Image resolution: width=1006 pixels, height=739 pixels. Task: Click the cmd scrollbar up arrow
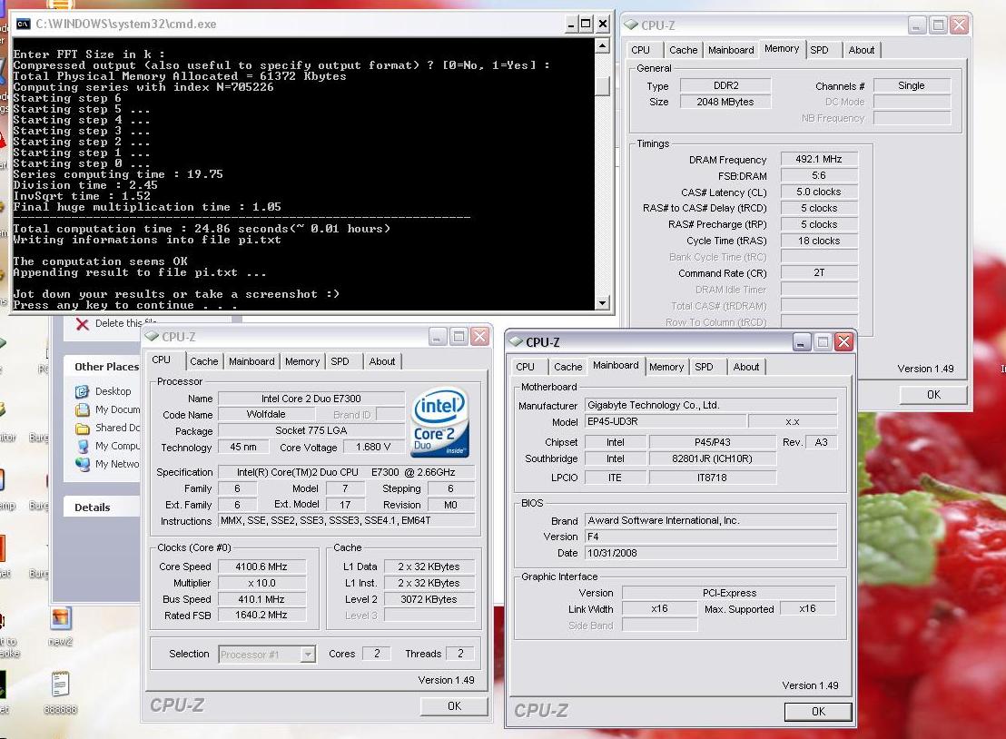click(x=602, y=45)
